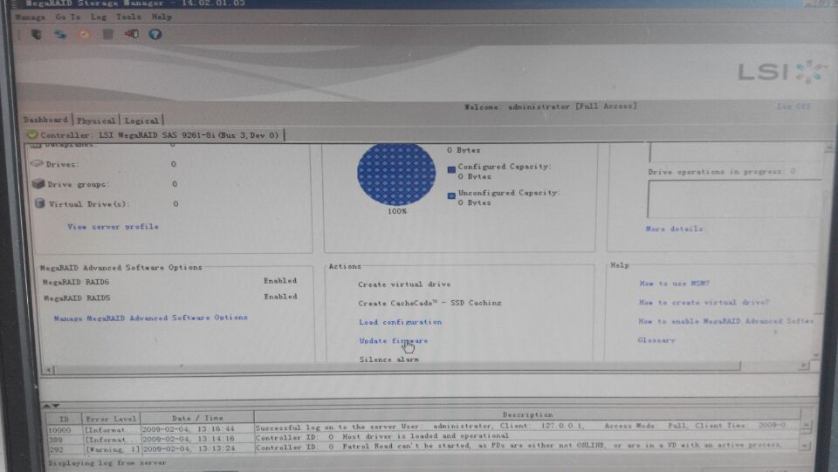Click the log list scroll down arrow

pos(806,445)
